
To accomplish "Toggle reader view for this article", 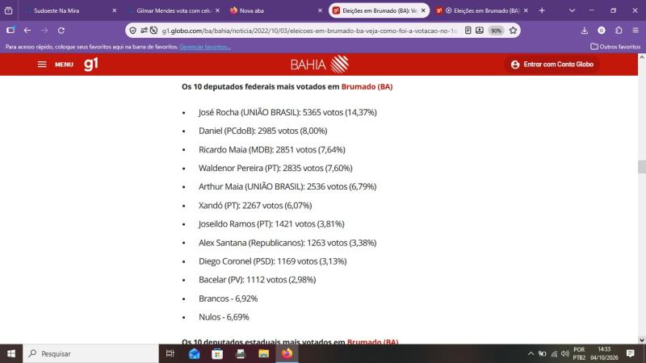I will tap(468, 31).
